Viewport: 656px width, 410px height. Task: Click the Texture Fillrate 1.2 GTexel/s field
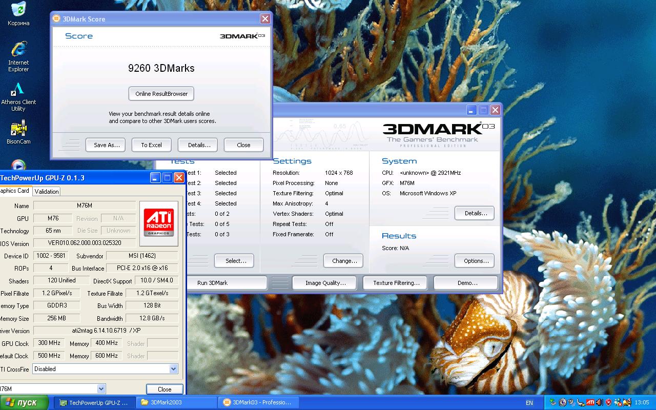(151, 293)
